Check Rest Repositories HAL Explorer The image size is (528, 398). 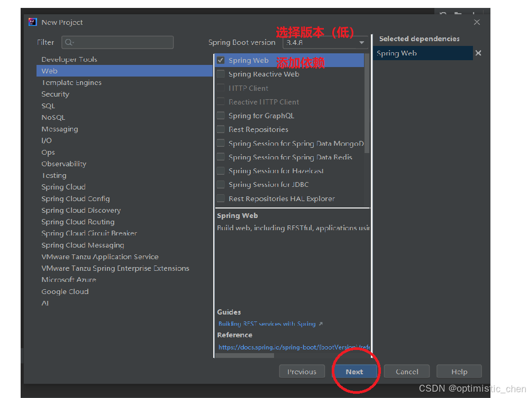221,198
